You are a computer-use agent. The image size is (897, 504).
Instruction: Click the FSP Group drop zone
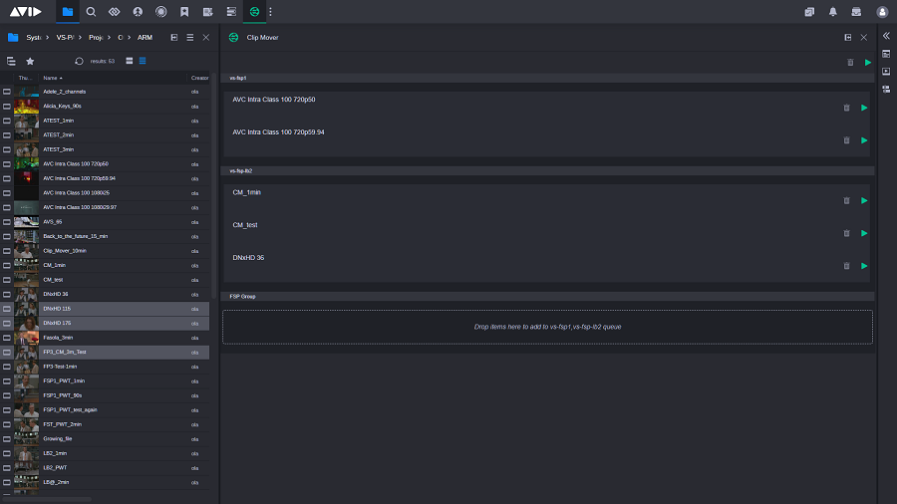tap(547, 327)
